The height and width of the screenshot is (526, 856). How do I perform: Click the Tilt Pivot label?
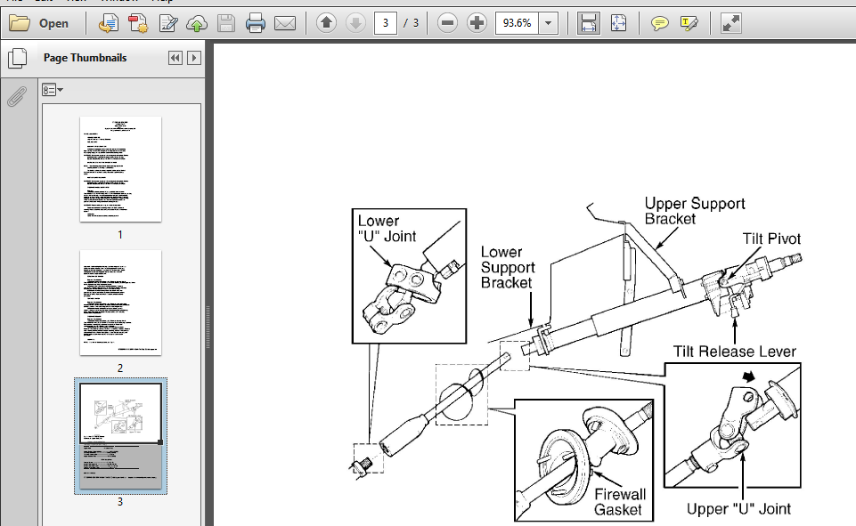click(771, 239)
